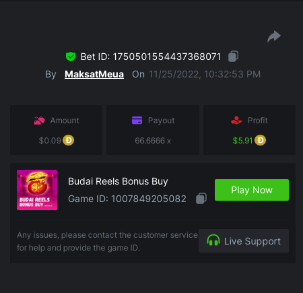Click the 66.6666 x payout value
Image resolution: width=303 pixels, height=293 pixels.
(153, 141)
